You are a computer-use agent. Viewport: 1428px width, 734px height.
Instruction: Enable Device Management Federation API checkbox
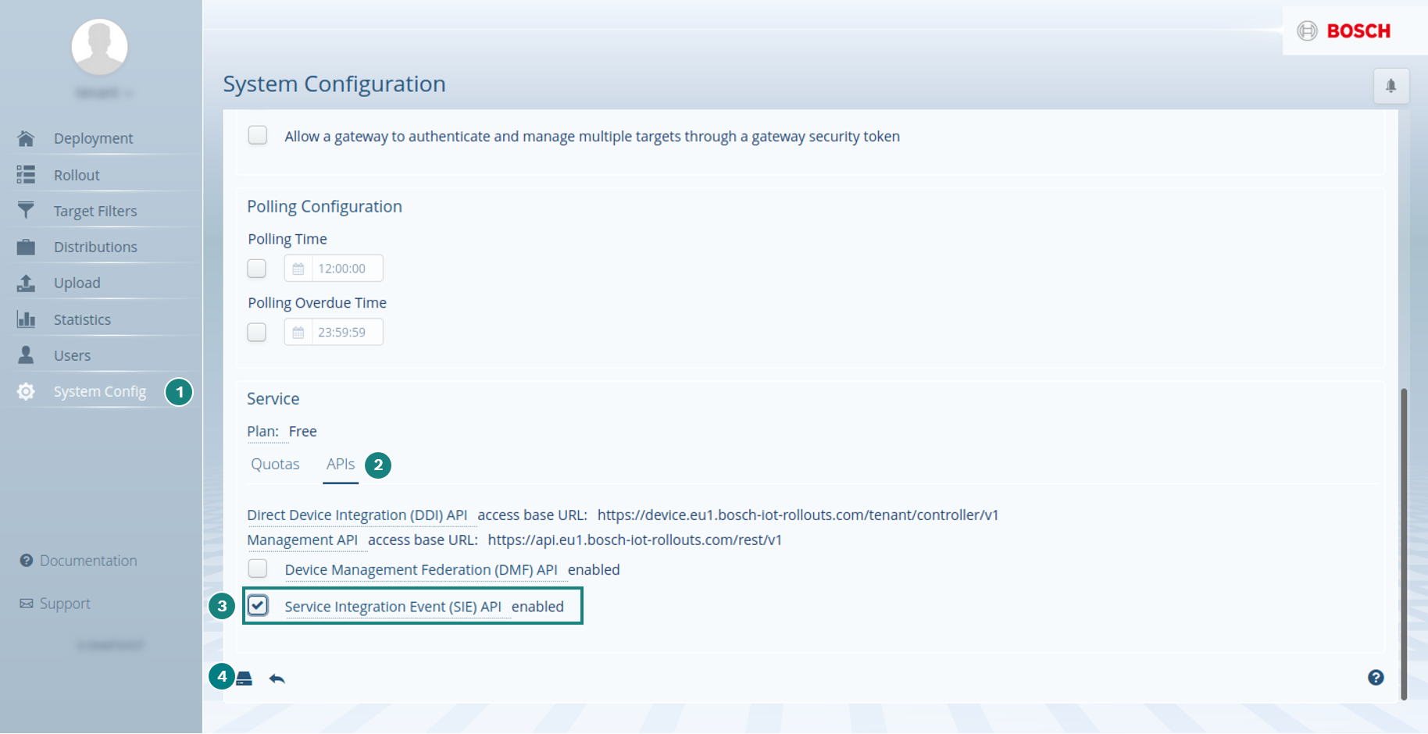pyautogui.click(x=258, y=568)
